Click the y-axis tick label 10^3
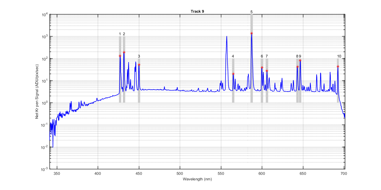The image size is (381, 190). [45, 36]
